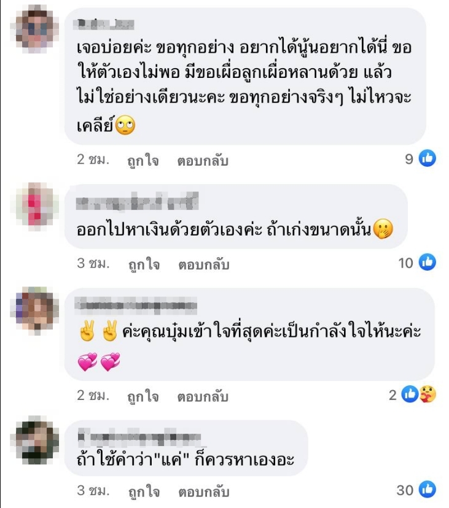Screen dimensions: 449x508
Task: Open the second commenter's pink avatar
Action: 37,206
